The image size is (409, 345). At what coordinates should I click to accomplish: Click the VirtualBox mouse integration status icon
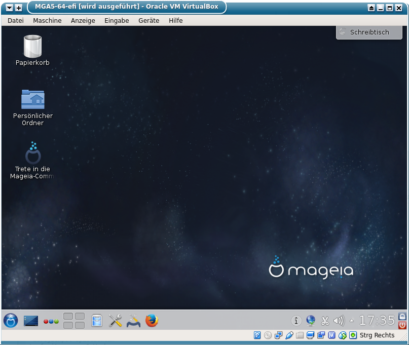[x=342, y=335]
